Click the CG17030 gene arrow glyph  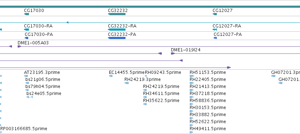click(26, 14)
